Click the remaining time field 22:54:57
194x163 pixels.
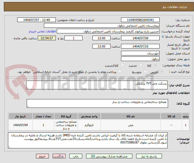[47, 38]
